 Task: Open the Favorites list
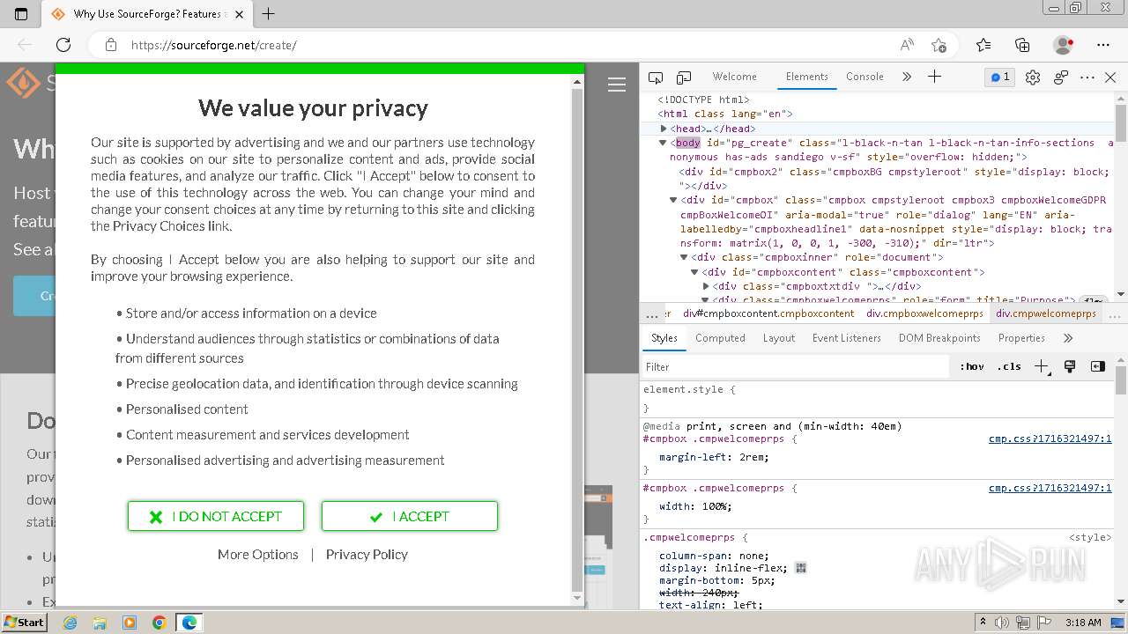[983, 45]
